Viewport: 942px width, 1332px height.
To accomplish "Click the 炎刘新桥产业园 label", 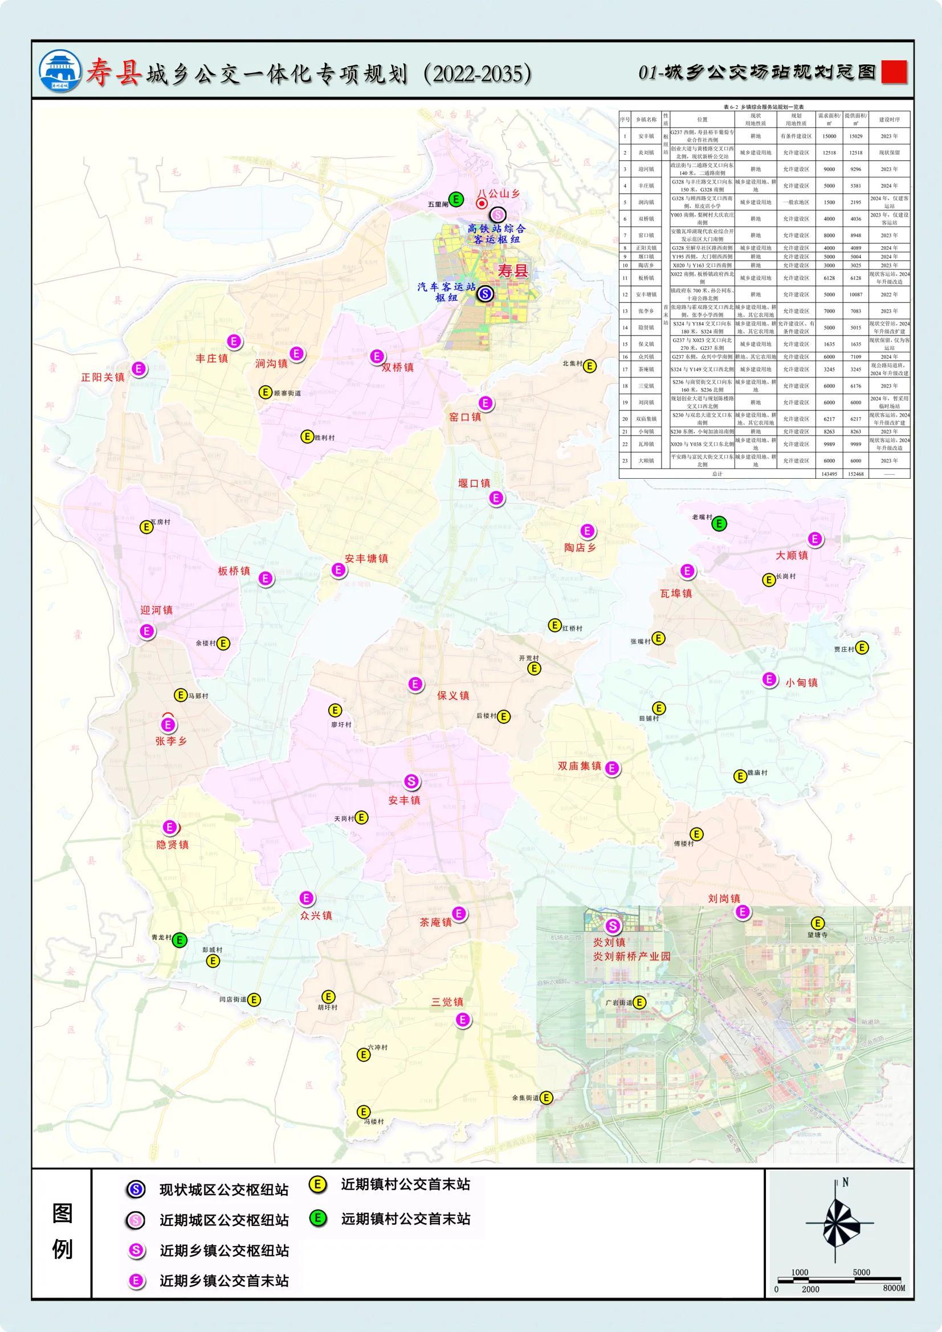I will (x=631, y=956).
